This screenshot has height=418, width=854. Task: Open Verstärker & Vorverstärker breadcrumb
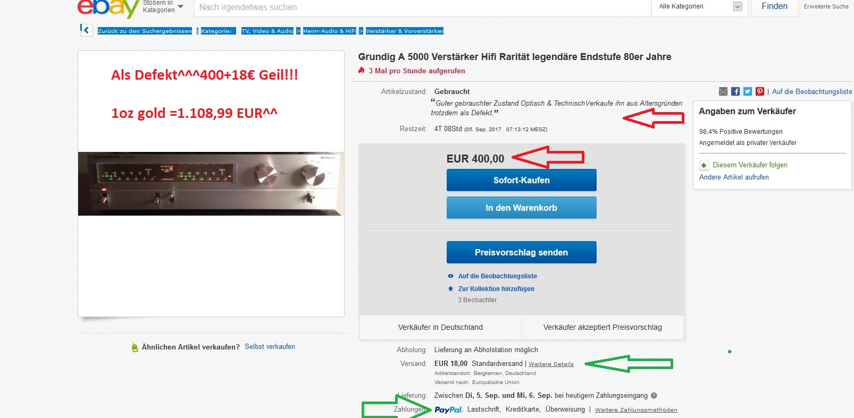pos(404,31)
